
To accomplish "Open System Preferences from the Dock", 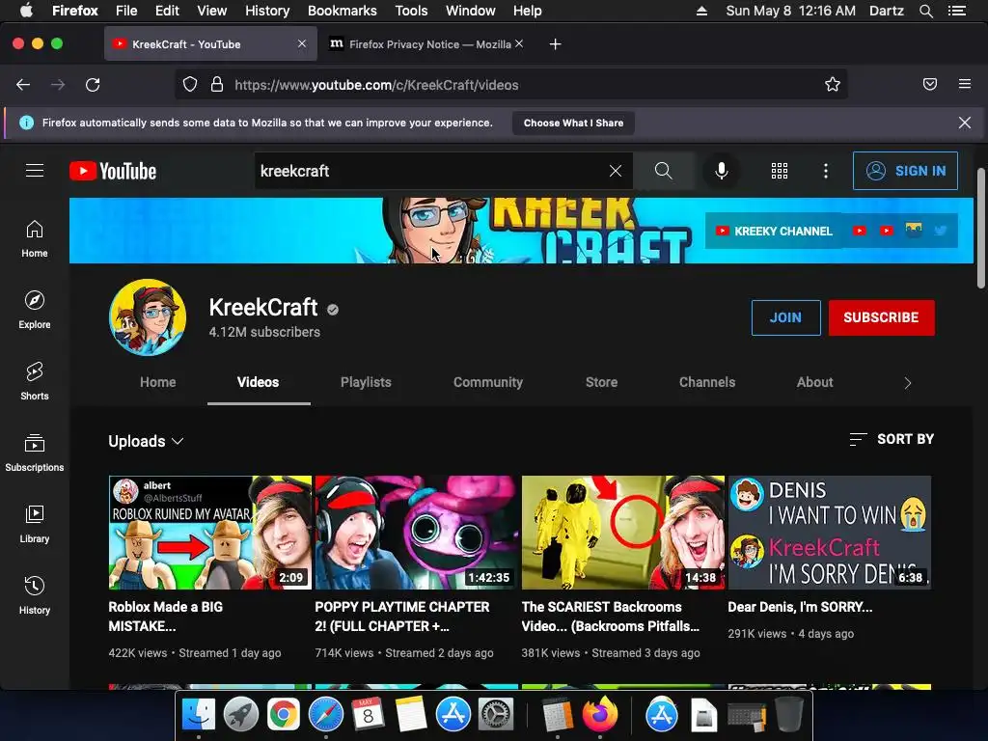I will (496, 715).
